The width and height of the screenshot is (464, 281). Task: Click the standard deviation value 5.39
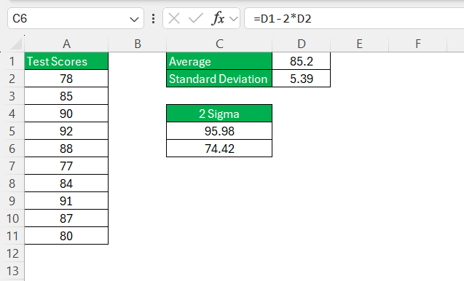pos(302,79)
